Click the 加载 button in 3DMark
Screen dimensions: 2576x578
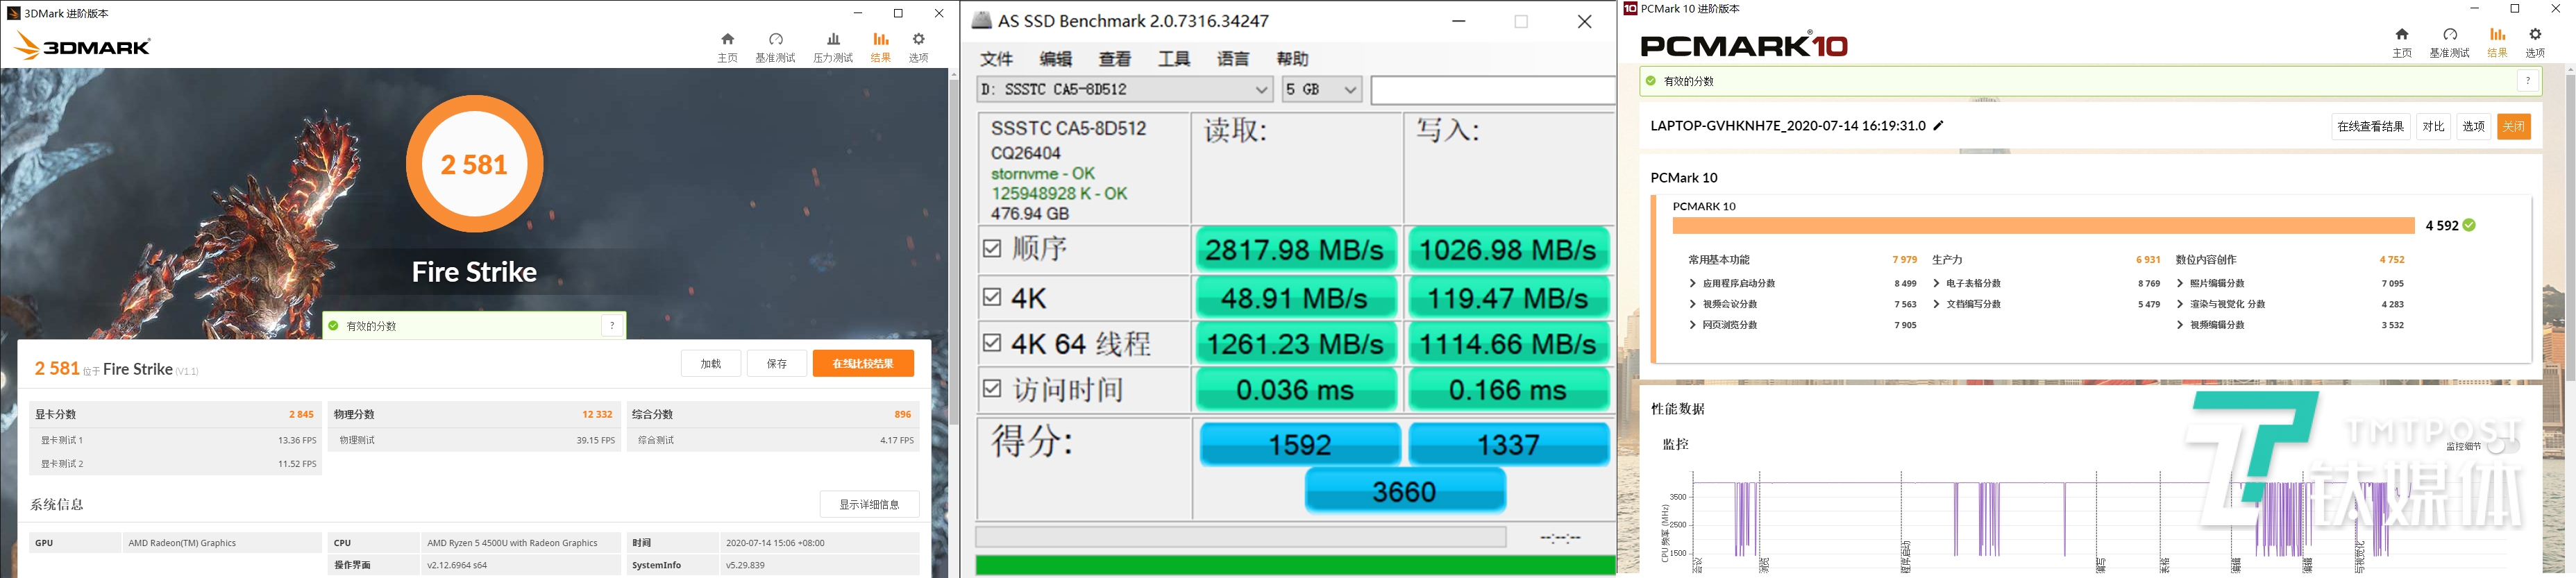pyautogui.click(x=711, y=363)
